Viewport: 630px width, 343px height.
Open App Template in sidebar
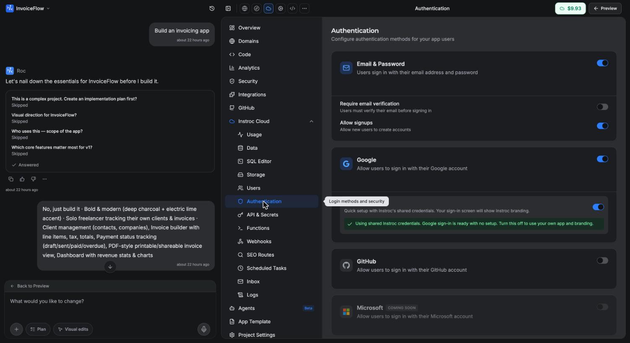point(272,322)
